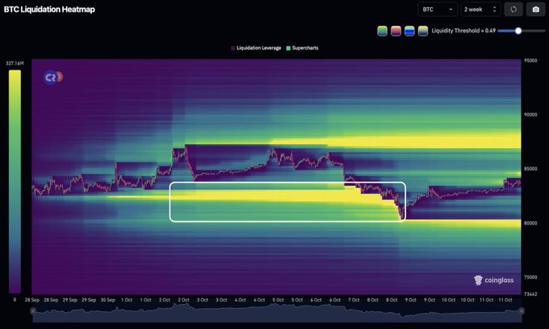Image resolution: width=549 pixels, height=329 pixels.
Task: Click the 80000 price axis label
Action: pos(530,223)
